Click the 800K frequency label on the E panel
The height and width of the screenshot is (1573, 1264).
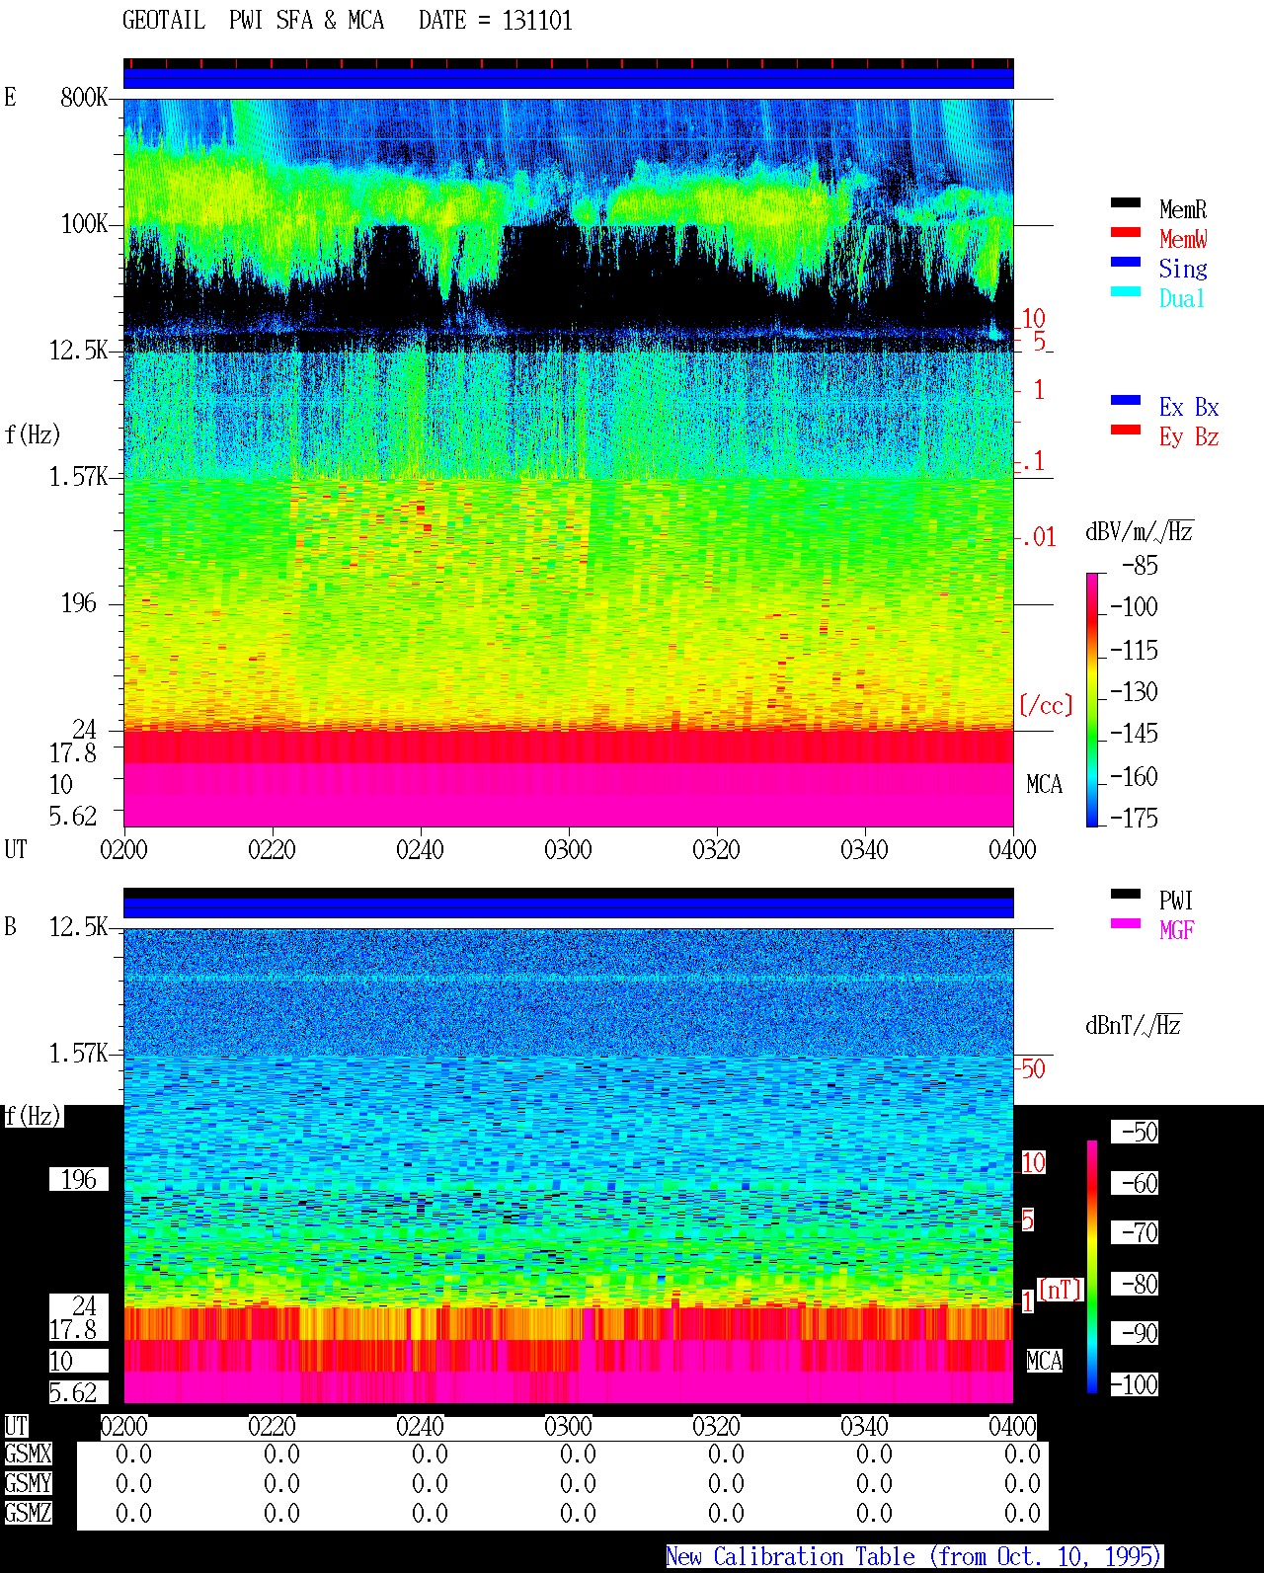[x=84, y=98]
